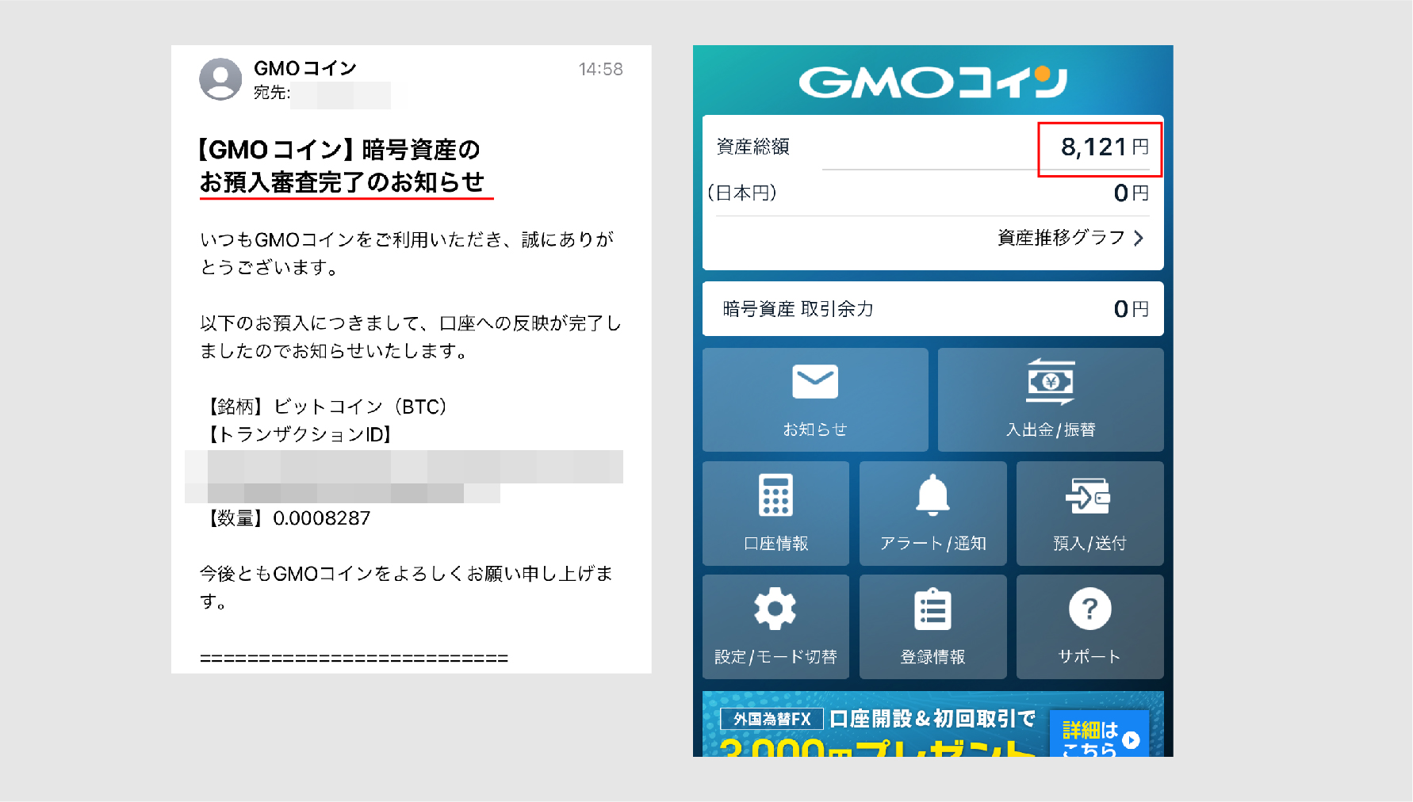Image resolution: width=1413 pixels, height=802 pixels.
Task: Open the アラート/通知 bell icon
Action: (933, 495)
